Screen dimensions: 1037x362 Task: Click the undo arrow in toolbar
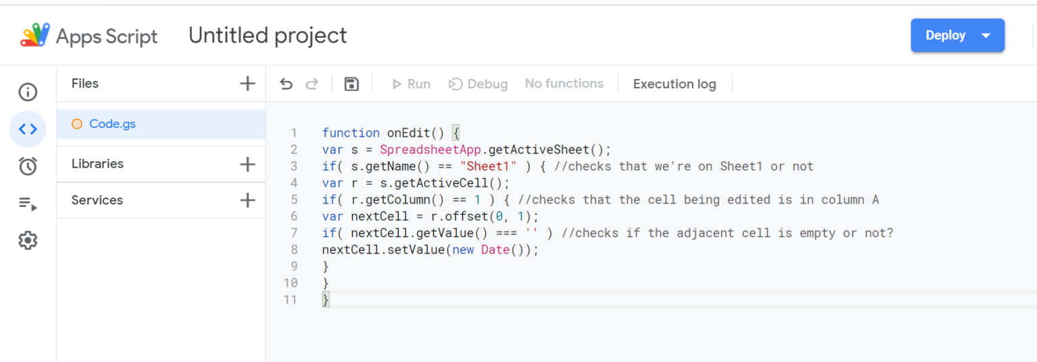pos(286,84)
